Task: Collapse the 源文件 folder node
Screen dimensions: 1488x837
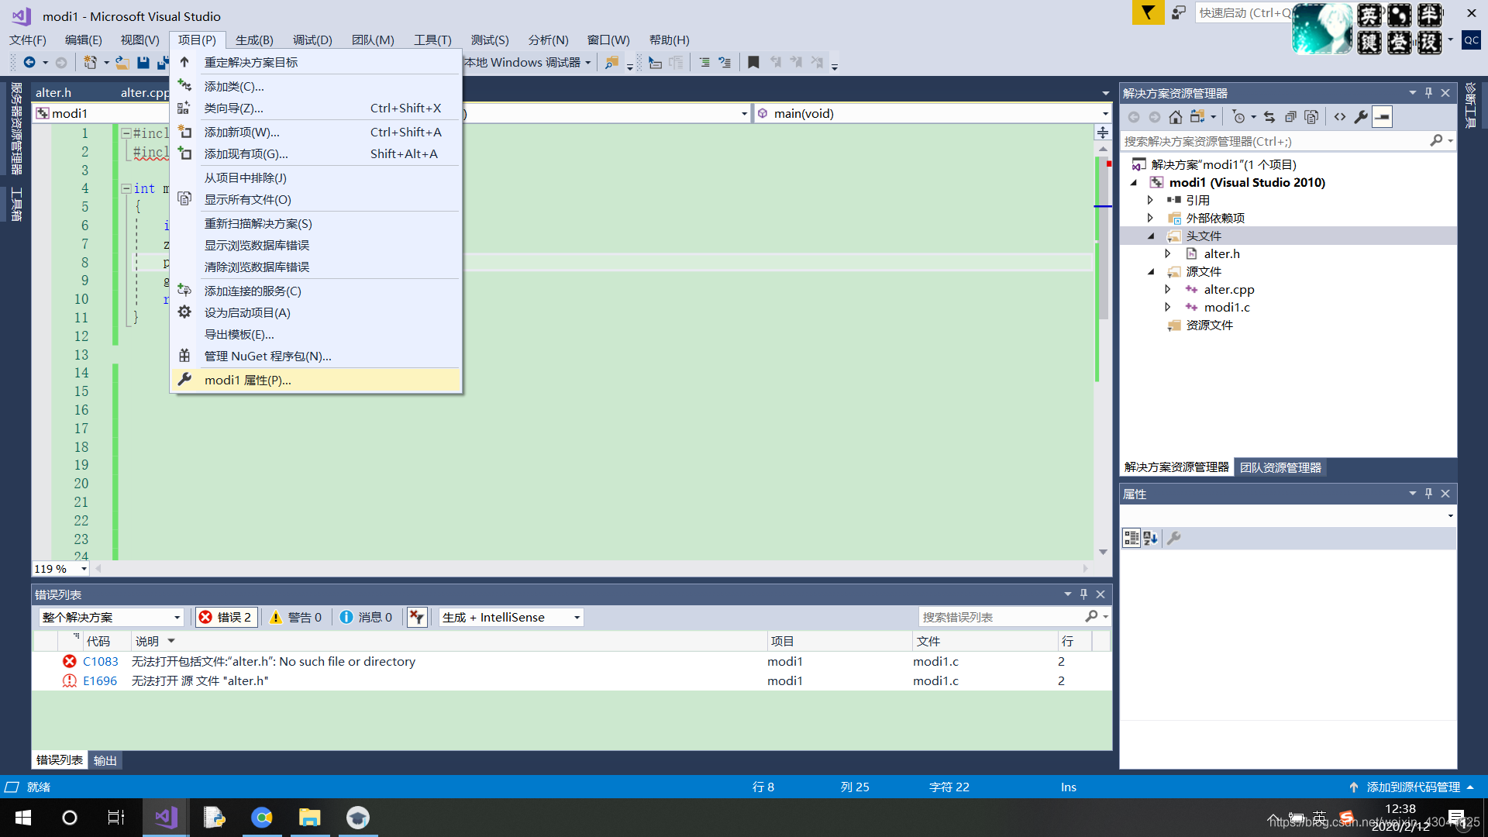Action: tap(1151, 271)
